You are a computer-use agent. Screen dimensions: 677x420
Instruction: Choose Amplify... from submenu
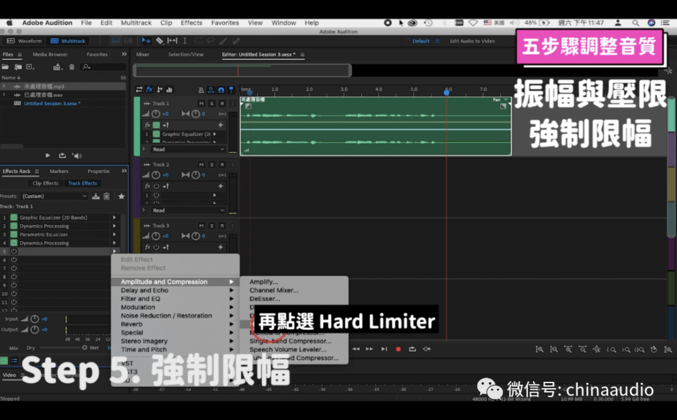point(263,282)
